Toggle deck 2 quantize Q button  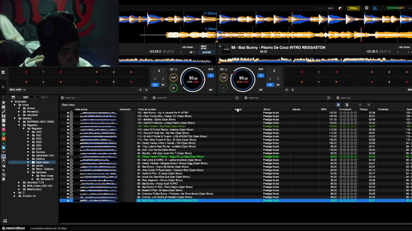tap(261, 76)
